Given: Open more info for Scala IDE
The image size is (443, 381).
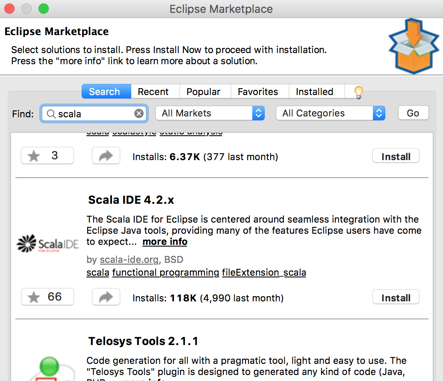Looking at the screenshot, I should pos(165,242).
